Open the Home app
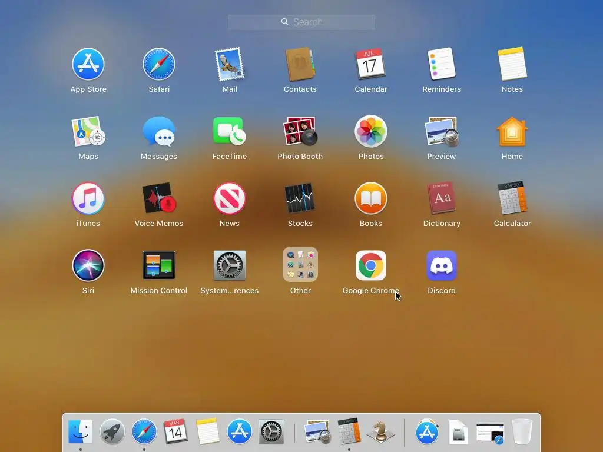 [512, 131]
